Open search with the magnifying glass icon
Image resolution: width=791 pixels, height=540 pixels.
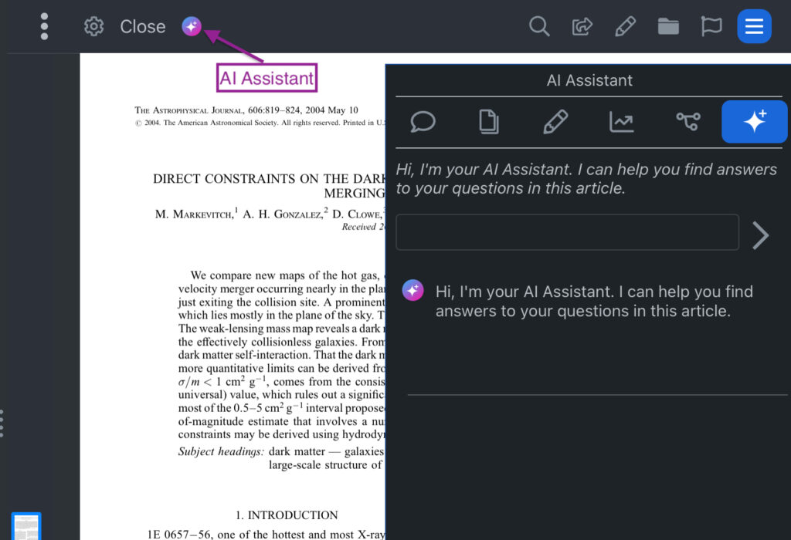[539, 26]
